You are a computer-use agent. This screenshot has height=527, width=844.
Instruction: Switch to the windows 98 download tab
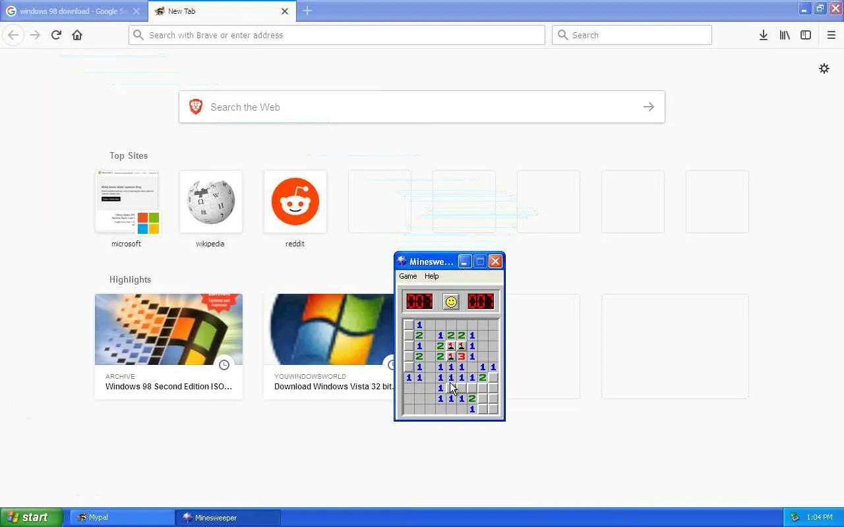click(x=74, y=11)
